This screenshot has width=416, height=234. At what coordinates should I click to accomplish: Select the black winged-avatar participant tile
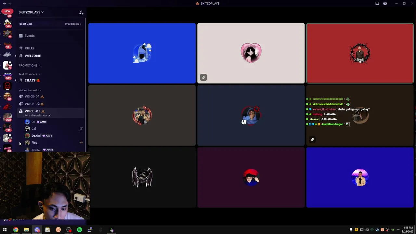click(142, 177)
